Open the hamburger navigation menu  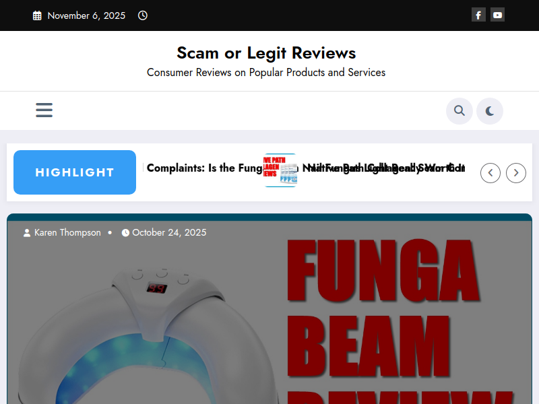point(44,110)
